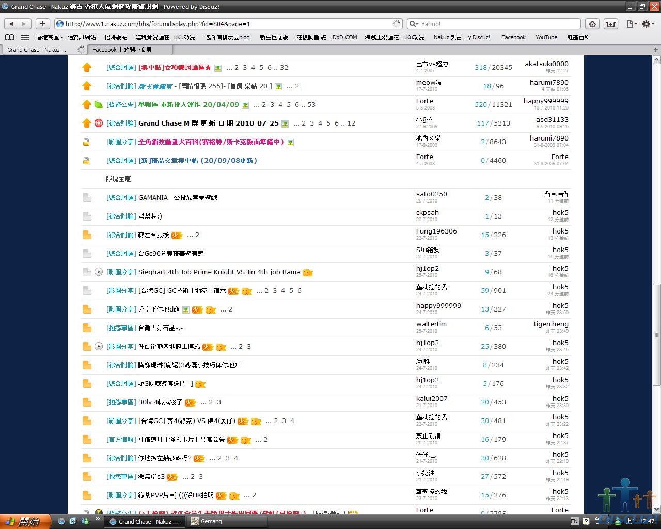The image size is (661, 529).
Task: Open thread 講棕瑪琳(魔妮)3轉既小技巧
Action: (x=190, y=365)
